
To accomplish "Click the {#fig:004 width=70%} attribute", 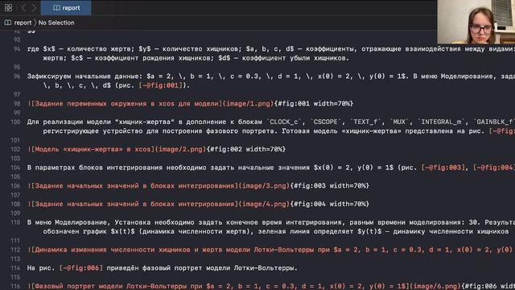I will tap(329, 204).
